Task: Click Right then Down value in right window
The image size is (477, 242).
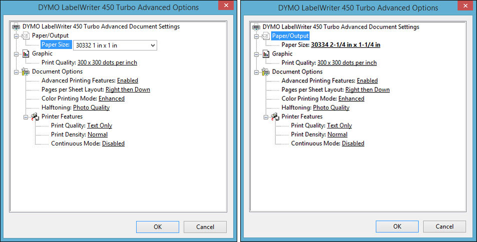Action: (367, 89)
